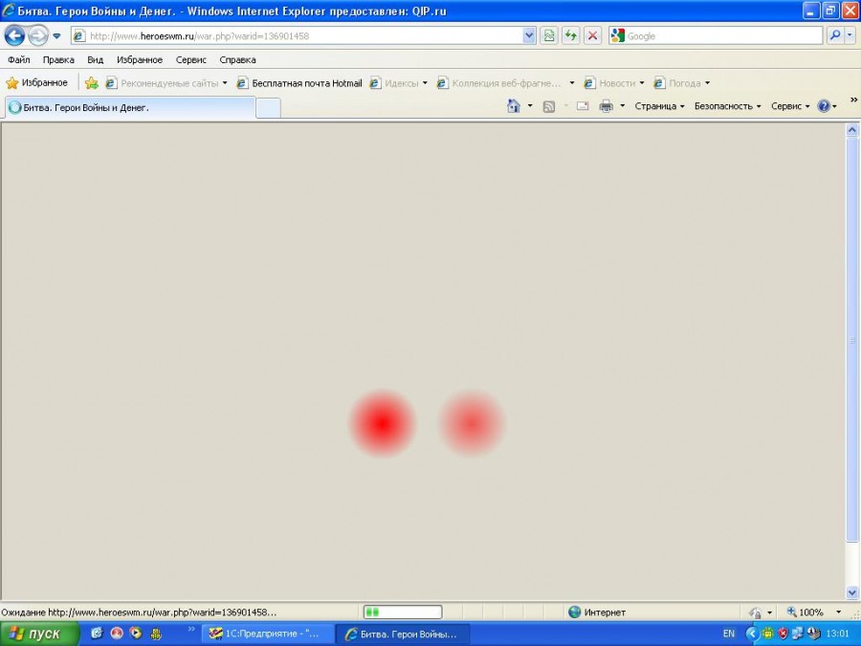Viewport: 861px width, 646px height.
Task: Open the Сервис command bar menu
Action: click(790, 106)
